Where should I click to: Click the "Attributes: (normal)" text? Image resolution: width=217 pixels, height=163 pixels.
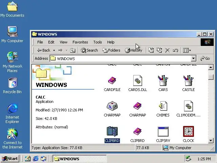52,127
